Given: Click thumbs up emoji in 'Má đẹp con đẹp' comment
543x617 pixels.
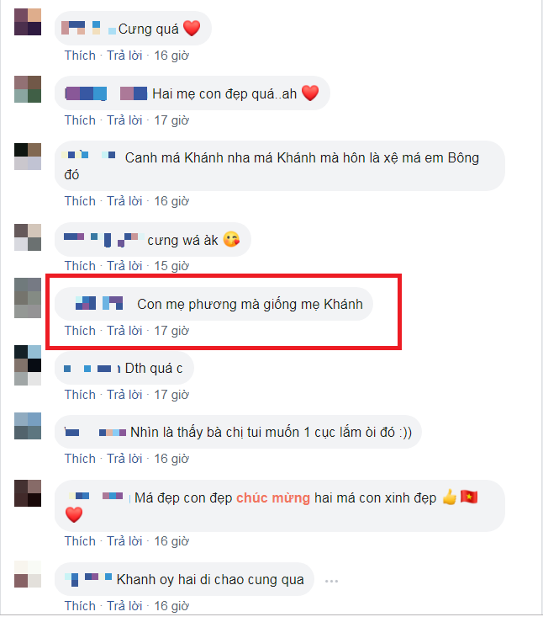Looking at the screenshot, I should tap(450, 497).
